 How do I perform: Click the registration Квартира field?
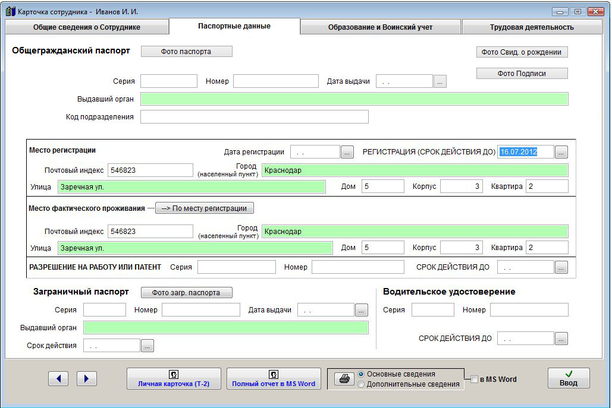(547, 186)
